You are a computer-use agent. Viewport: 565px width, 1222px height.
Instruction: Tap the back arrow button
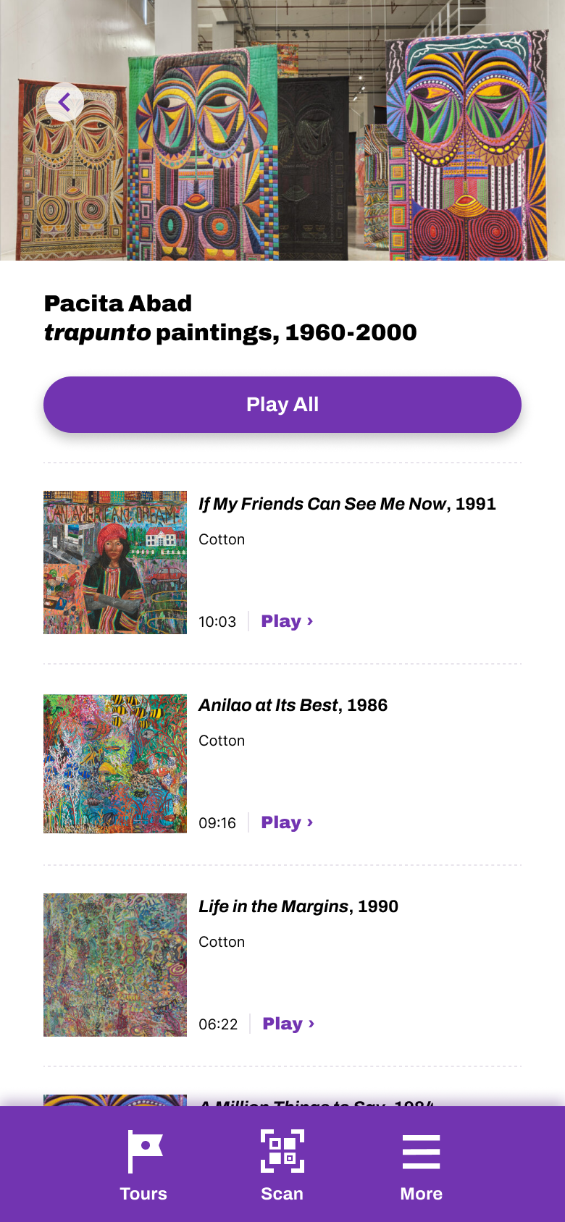tap(64, 103)
